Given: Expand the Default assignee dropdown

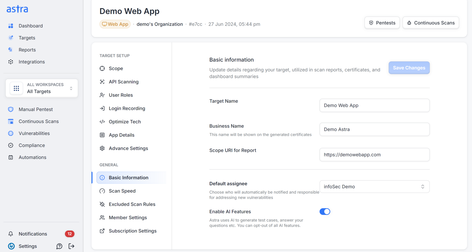Looking at the screenshot, I should click(x=374, y=187).
